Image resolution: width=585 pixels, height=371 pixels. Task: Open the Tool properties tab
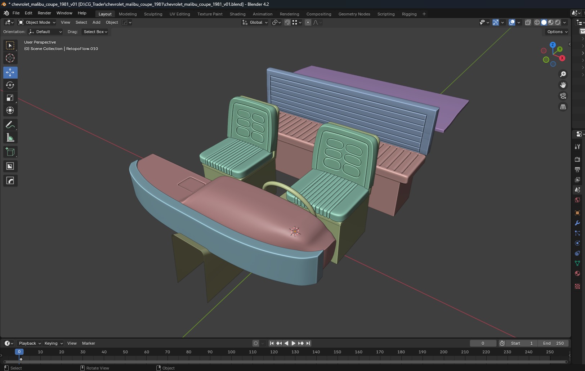point(577,147)
